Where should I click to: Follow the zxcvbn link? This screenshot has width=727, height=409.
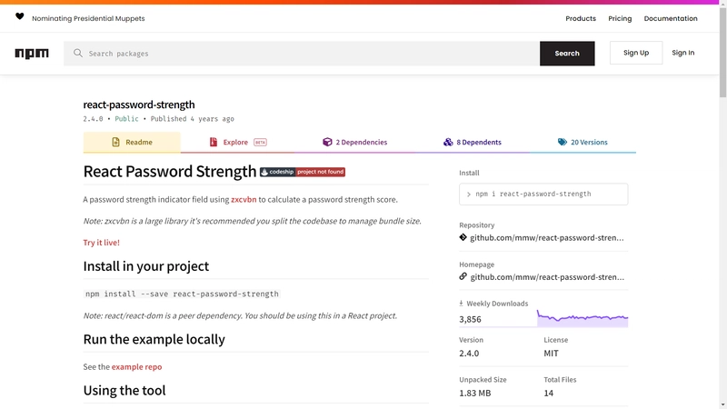coord(243,199)
